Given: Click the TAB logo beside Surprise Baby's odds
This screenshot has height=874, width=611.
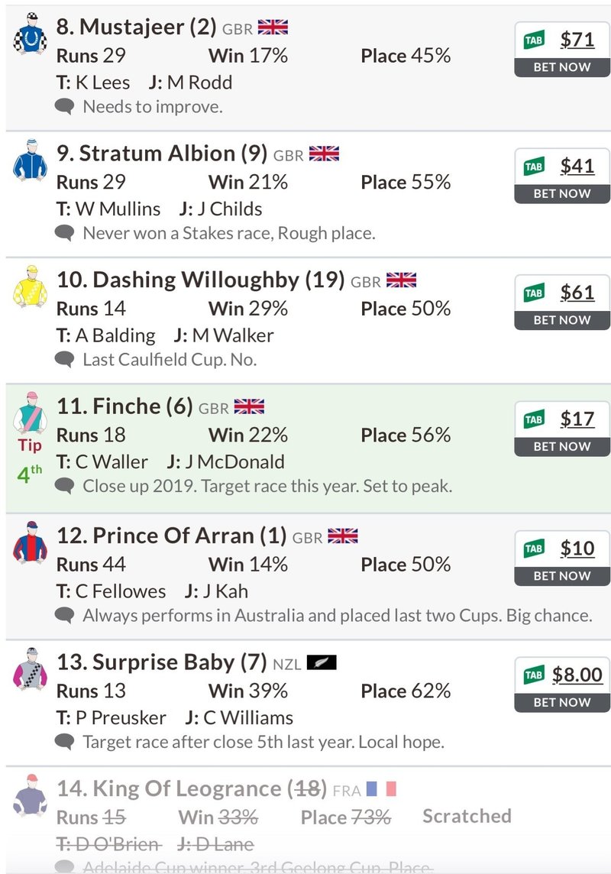Looking at the screenshot, I should click(x=533, y=675).
